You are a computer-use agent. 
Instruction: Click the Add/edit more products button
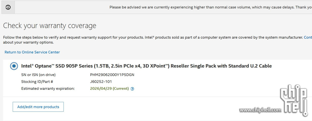tap(38, 107)
